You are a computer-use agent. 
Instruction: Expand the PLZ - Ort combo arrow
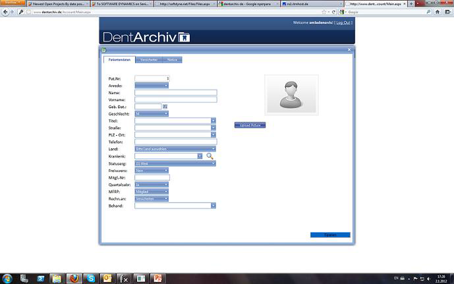(x=213, y=134)
